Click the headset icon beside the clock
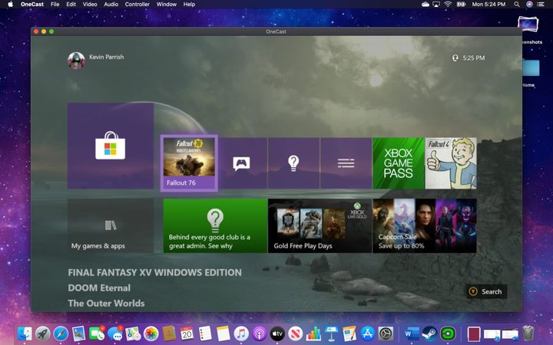553x345 pixels. click(455, 58)
